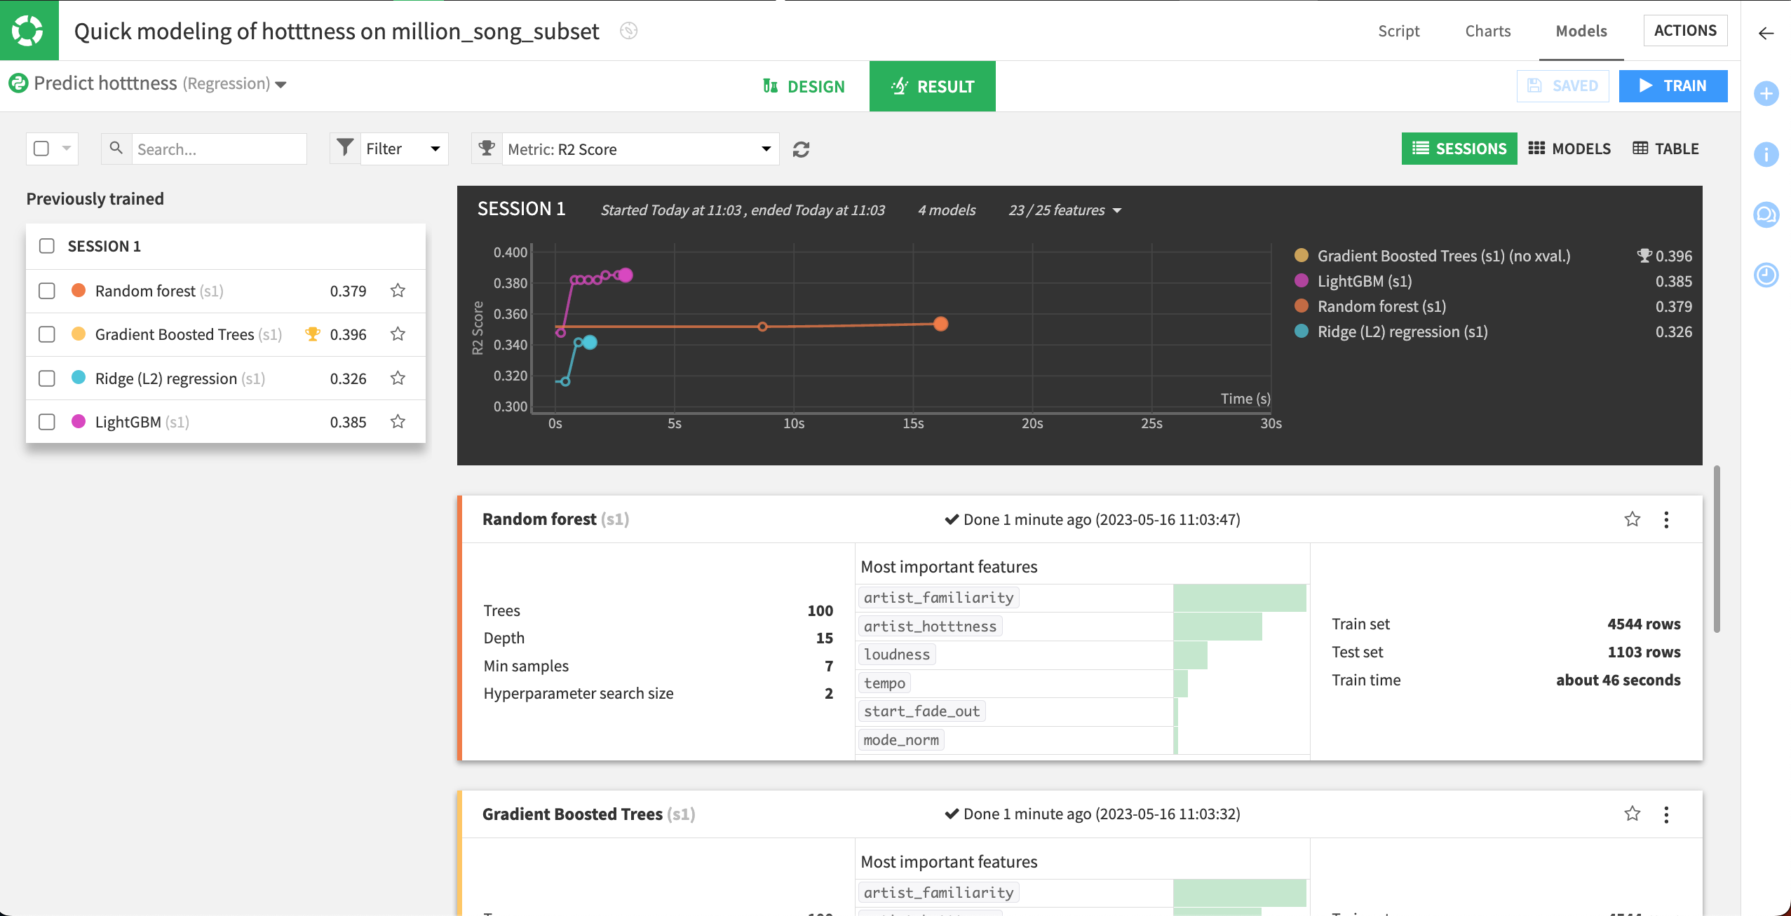
Task: Tick the Gradient Boosted Trees checkbox
Action: pyautogui.click(x=47, y=334)
